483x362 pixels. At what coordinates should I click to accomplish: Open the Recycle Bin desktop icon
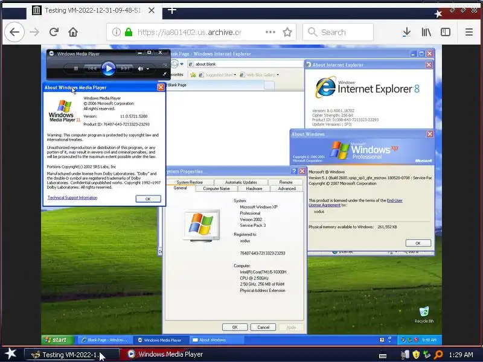424,314
